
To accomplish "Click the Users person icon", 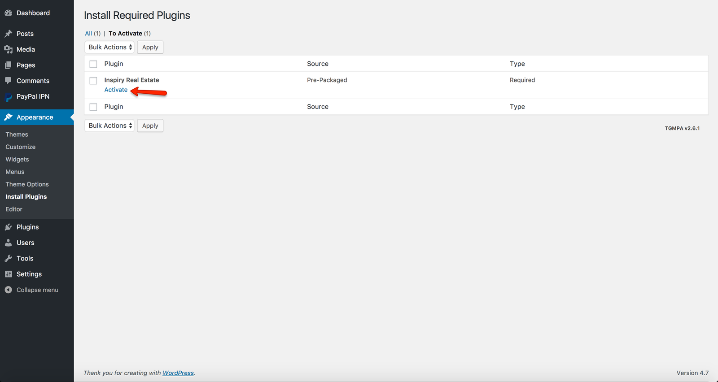I will 8,243.
